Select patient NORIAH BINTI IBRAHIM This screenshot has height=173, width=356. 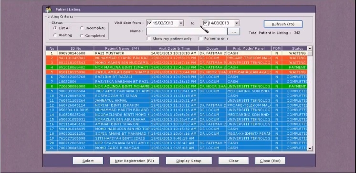click(x=177, y=105)
